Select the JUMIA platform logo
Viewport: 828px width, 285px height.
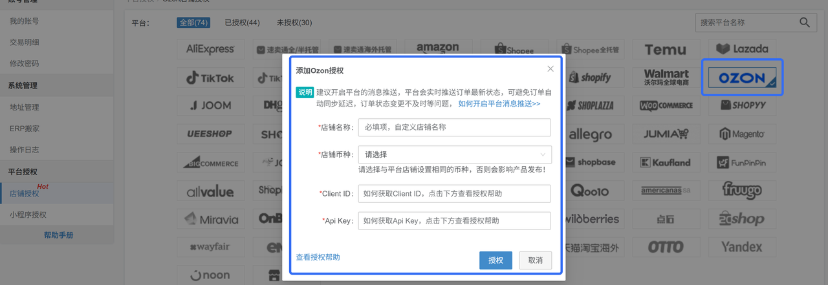click(x=666, y=134)
